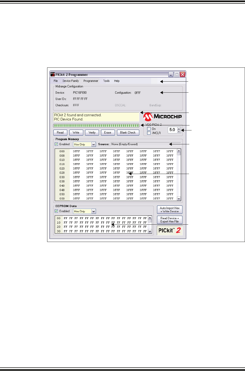The image size is (245, 375).
Task: Click the Verify button
Action: (92, 133)
